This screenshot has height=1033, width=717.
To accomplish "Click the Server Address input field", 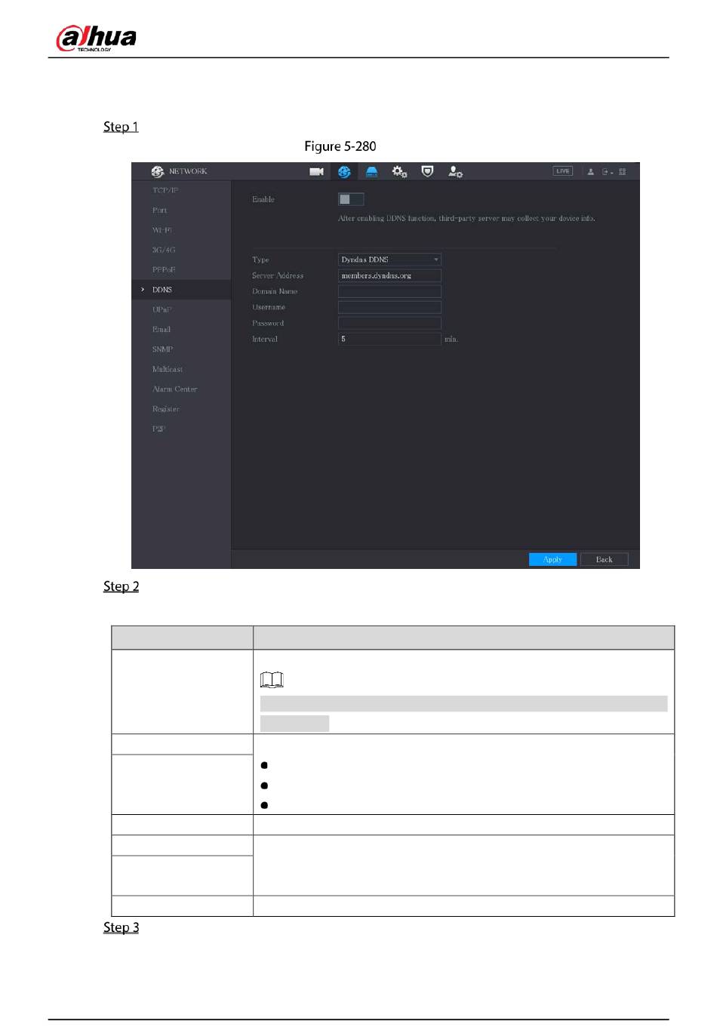I will 389,275.
